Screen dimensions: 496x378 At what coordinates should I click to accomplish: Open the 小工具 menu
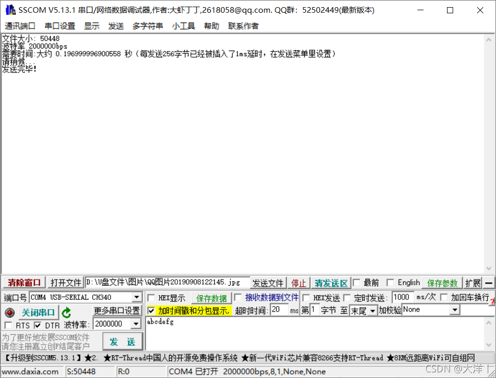[184, 26]
